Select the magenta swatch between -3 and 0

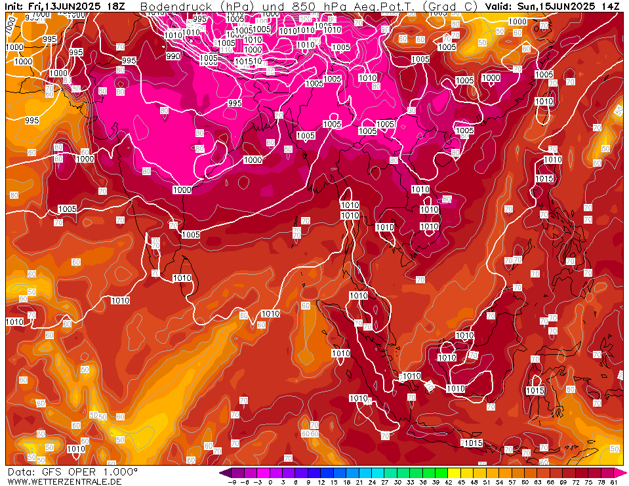point(263,472)
